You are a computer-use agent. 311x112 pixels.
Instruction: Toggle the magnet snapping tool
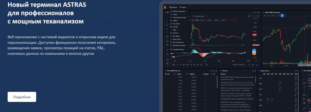pos(167,59)
